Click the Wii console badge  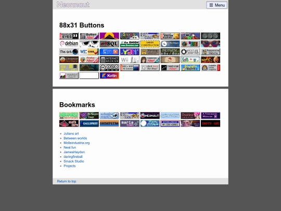click(130, 60)
